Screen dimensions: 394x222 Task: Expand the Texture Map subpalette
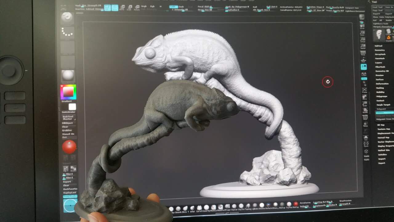384,129
